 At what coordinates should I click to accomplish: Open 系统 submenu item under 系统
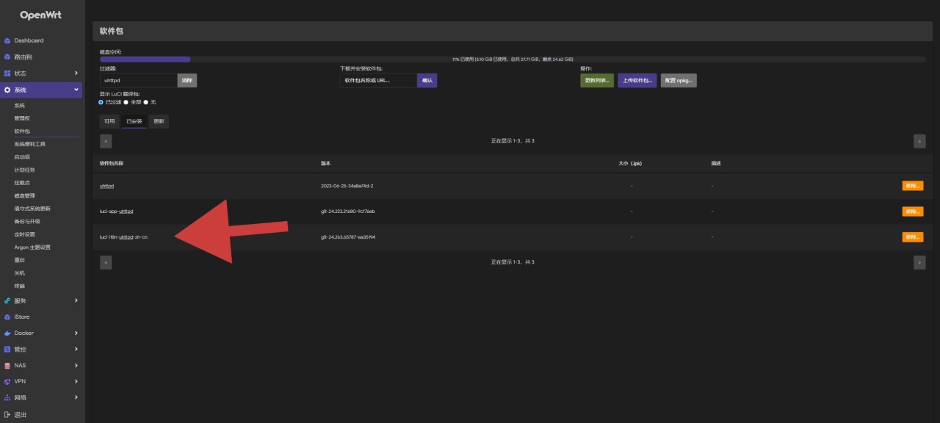tap(20, 106)
